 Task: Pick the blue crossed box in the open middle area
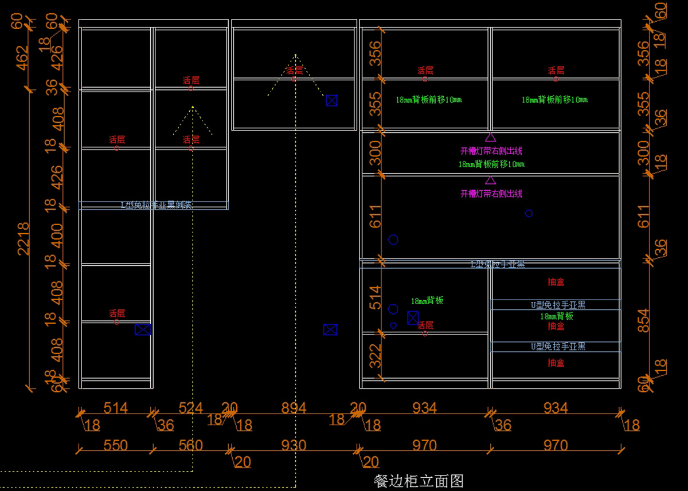330,329
